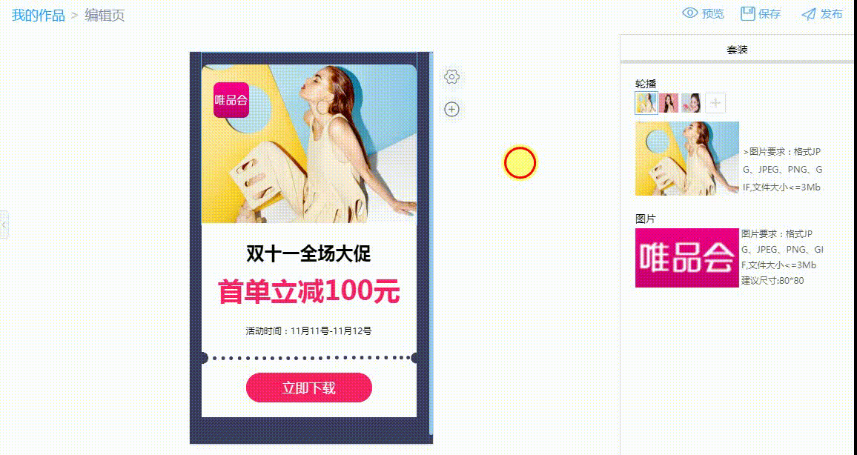The image size is (857, 455).
Task: Click the 编辑页 breadcrumb
Action: point(105,15)
